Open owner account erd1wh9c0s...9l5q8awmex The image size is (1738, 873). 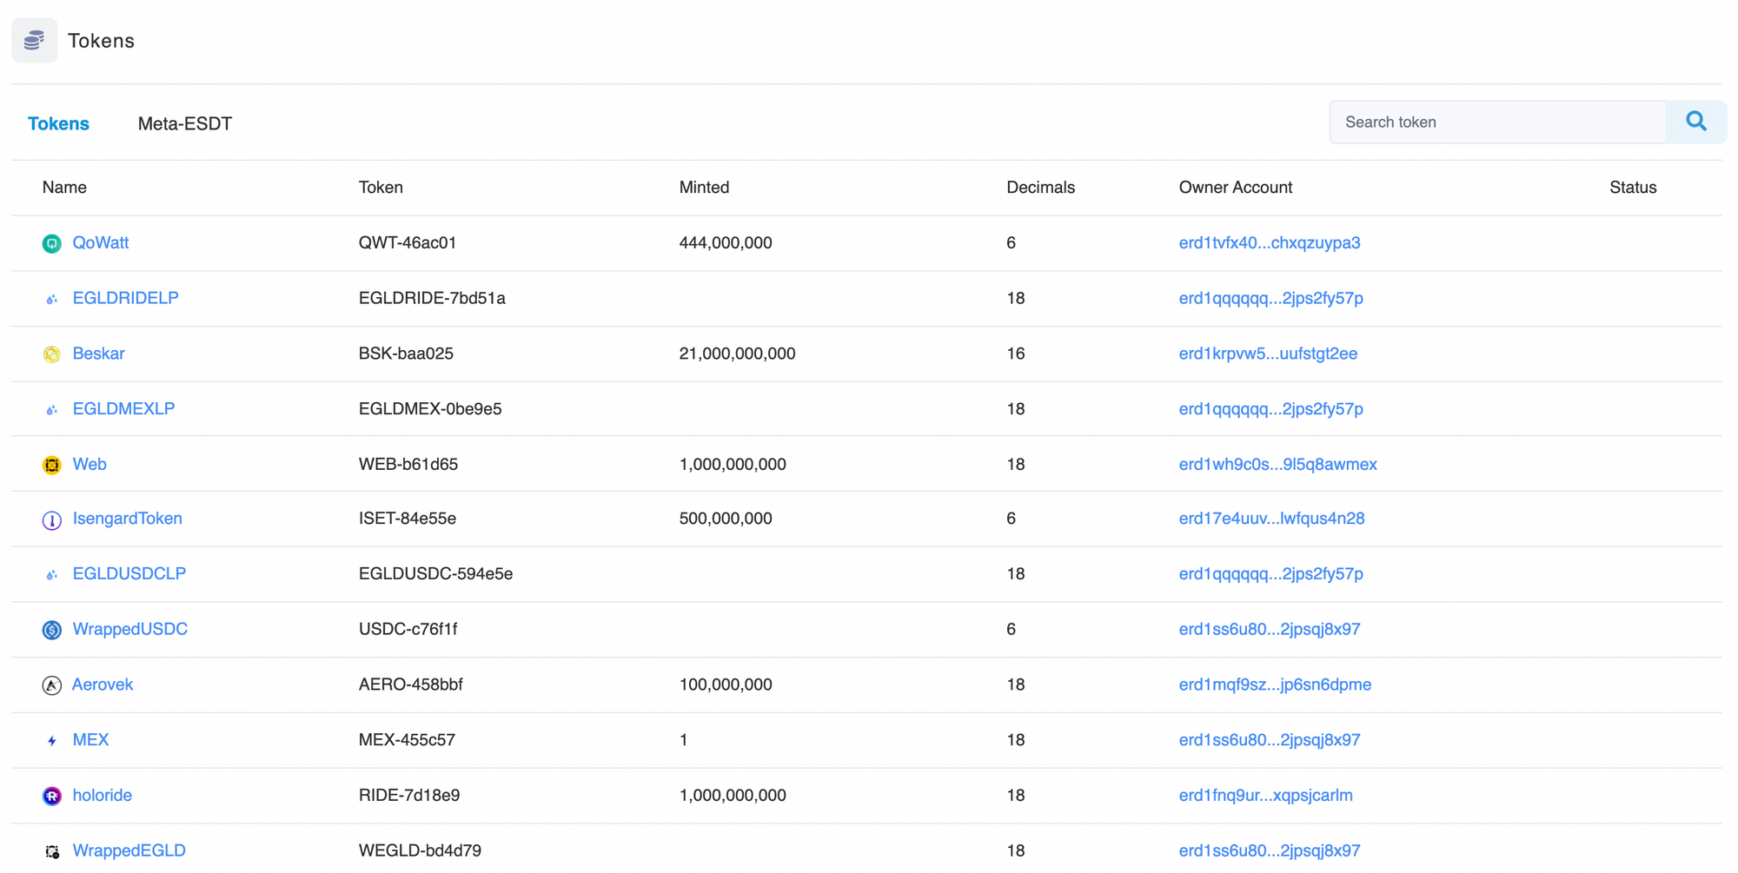tap(1278, 464)
